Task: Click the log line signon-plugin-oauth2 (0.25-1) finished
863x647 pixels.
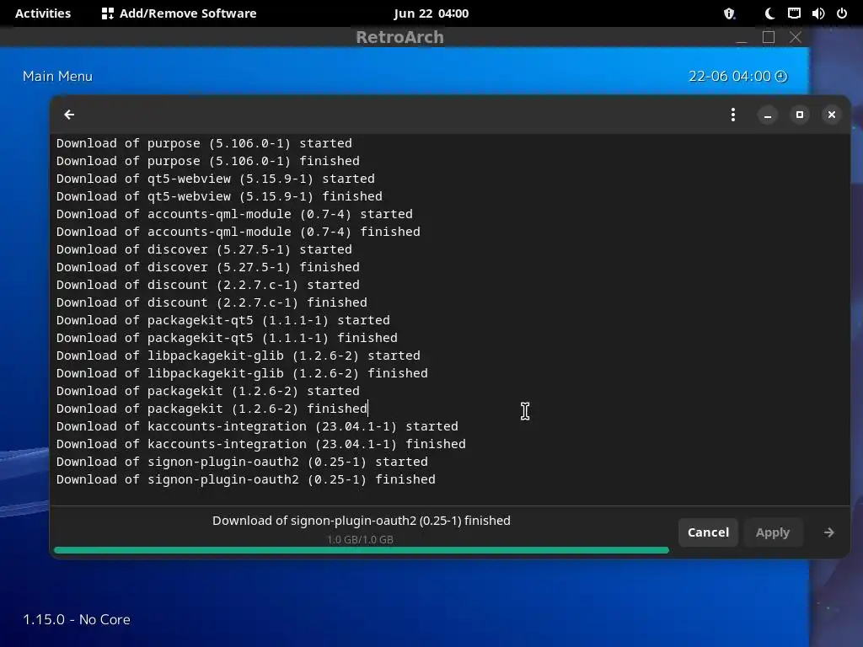Action: coord(246,479)
